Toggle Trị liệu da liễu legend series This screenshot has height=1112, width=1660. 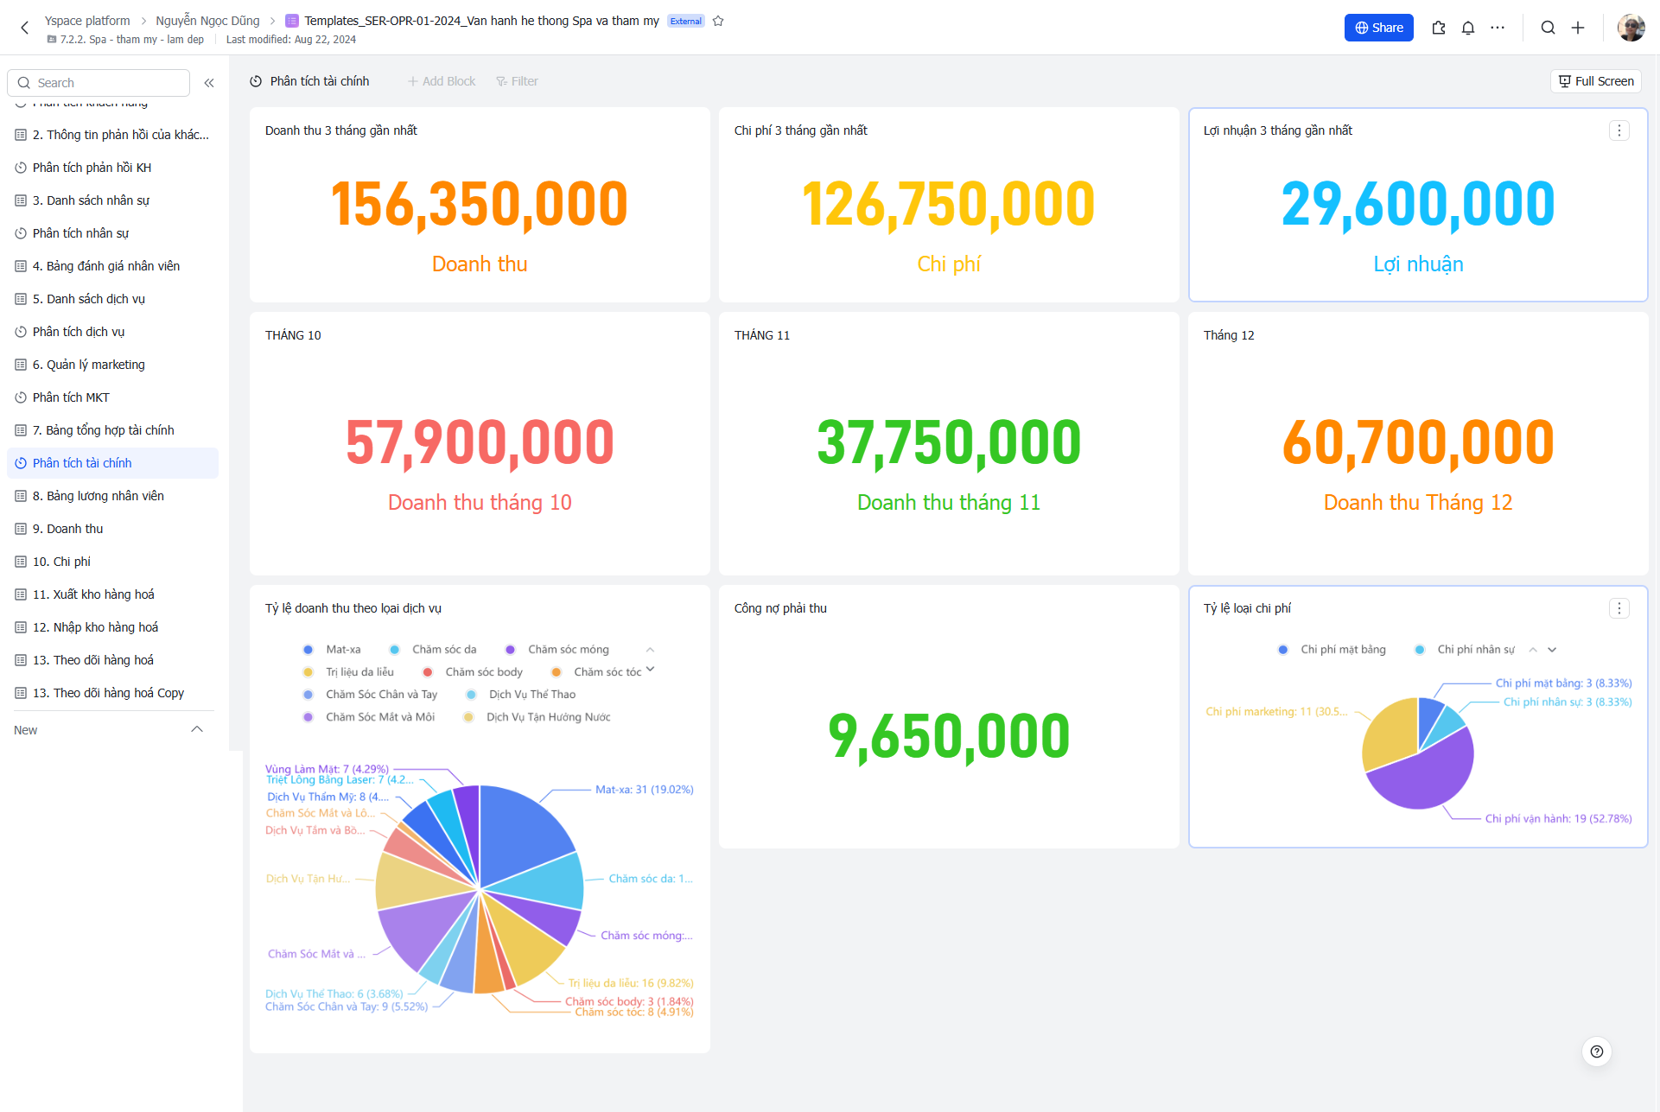pyautogui.click(x=348, y=672)
